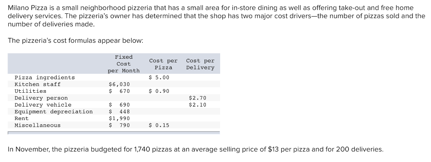This screenshot has height=162, width=431.
Task: Click the Miscellaneous row label
Action: coord(37,125)
